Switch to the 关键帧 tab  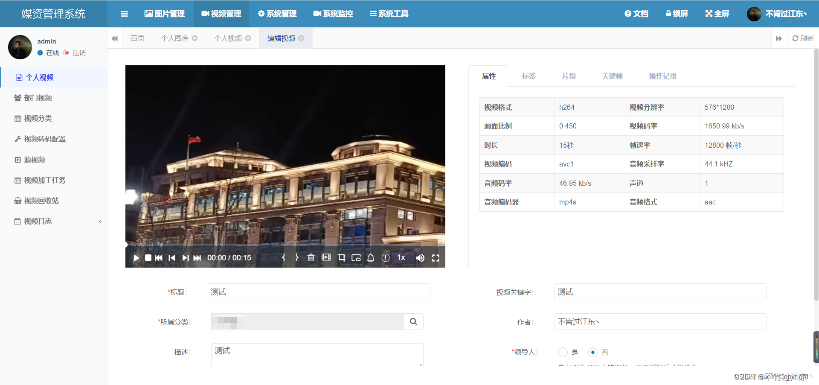612,76
